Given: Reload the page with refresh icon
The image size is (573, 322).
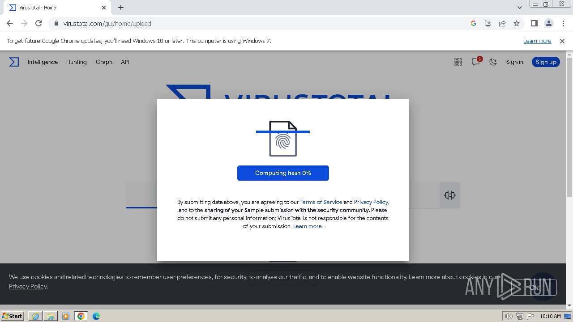Looking at the screenshot, I should [38, 23].
